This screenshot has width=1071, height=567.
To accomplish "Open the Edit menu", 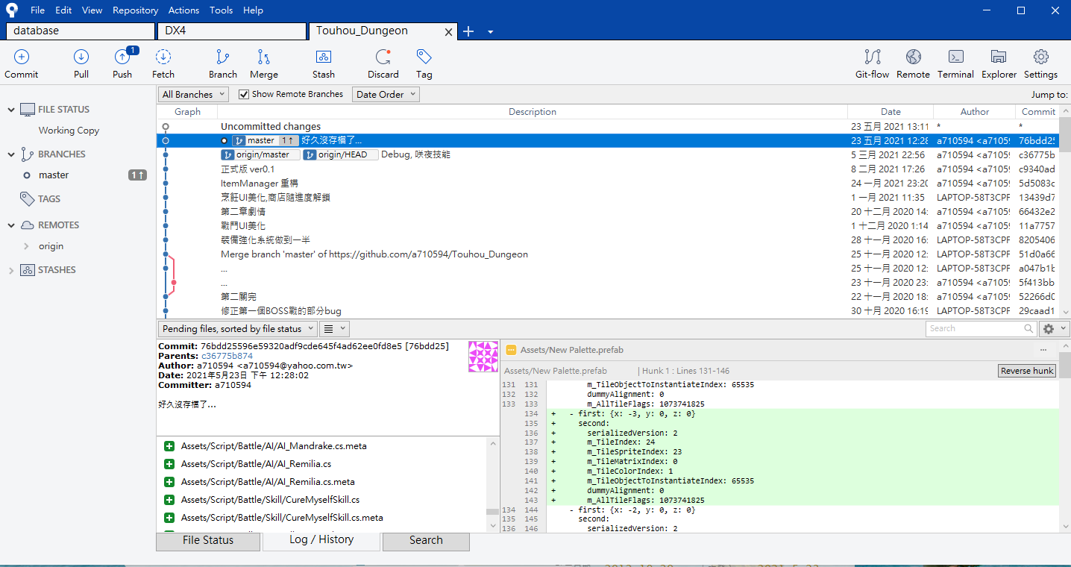I will tap(63, 10).
